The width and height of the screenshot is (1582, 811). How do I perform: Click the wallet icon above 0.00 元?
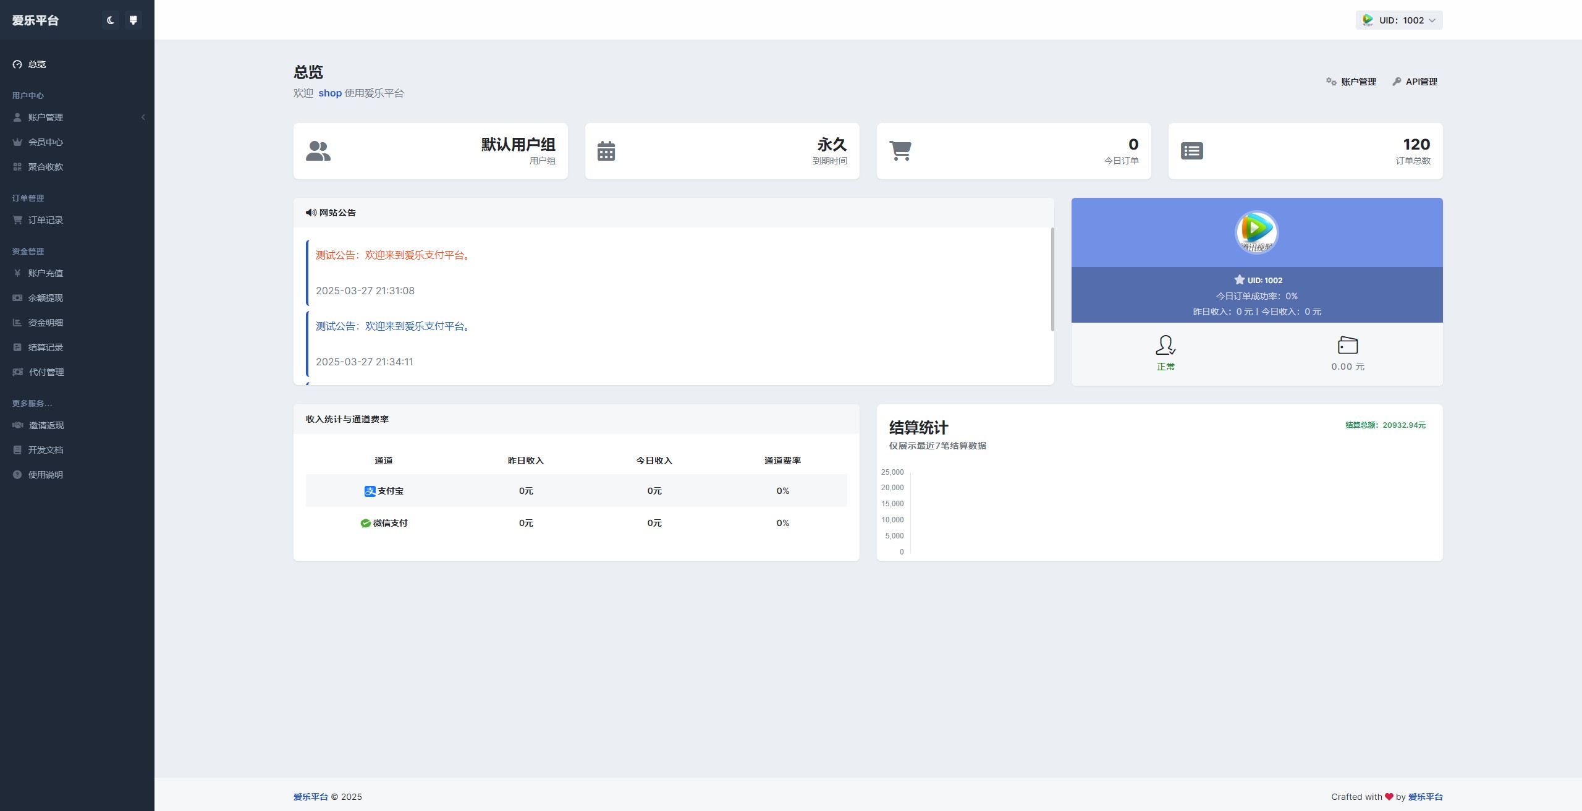tap(1347, 345)
